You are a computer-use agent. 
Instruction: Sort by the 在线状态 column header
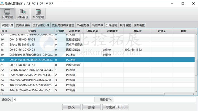point(113,31)
